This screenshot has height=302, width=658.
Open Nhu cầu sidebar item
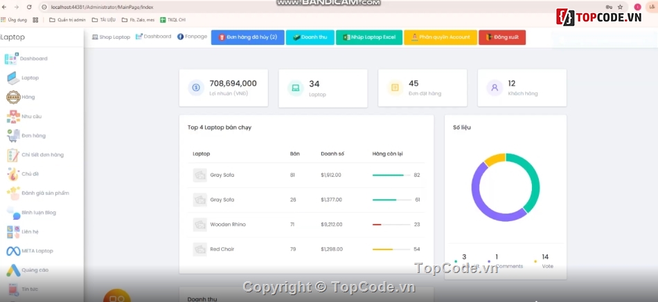pos(24,116)
